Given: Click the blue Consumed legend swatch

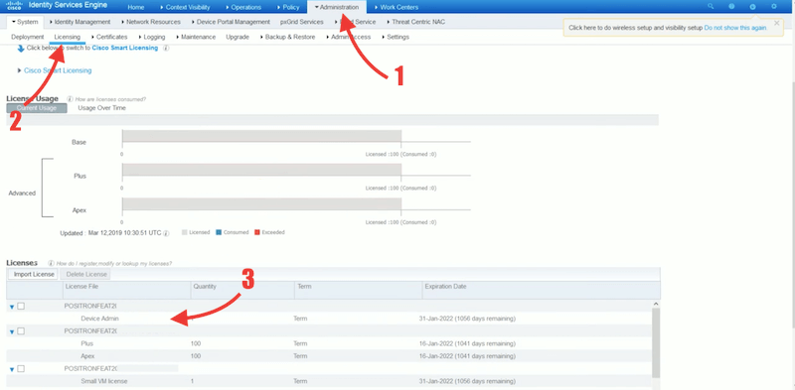Looking at the screenshot, I should tap(219, 232).
